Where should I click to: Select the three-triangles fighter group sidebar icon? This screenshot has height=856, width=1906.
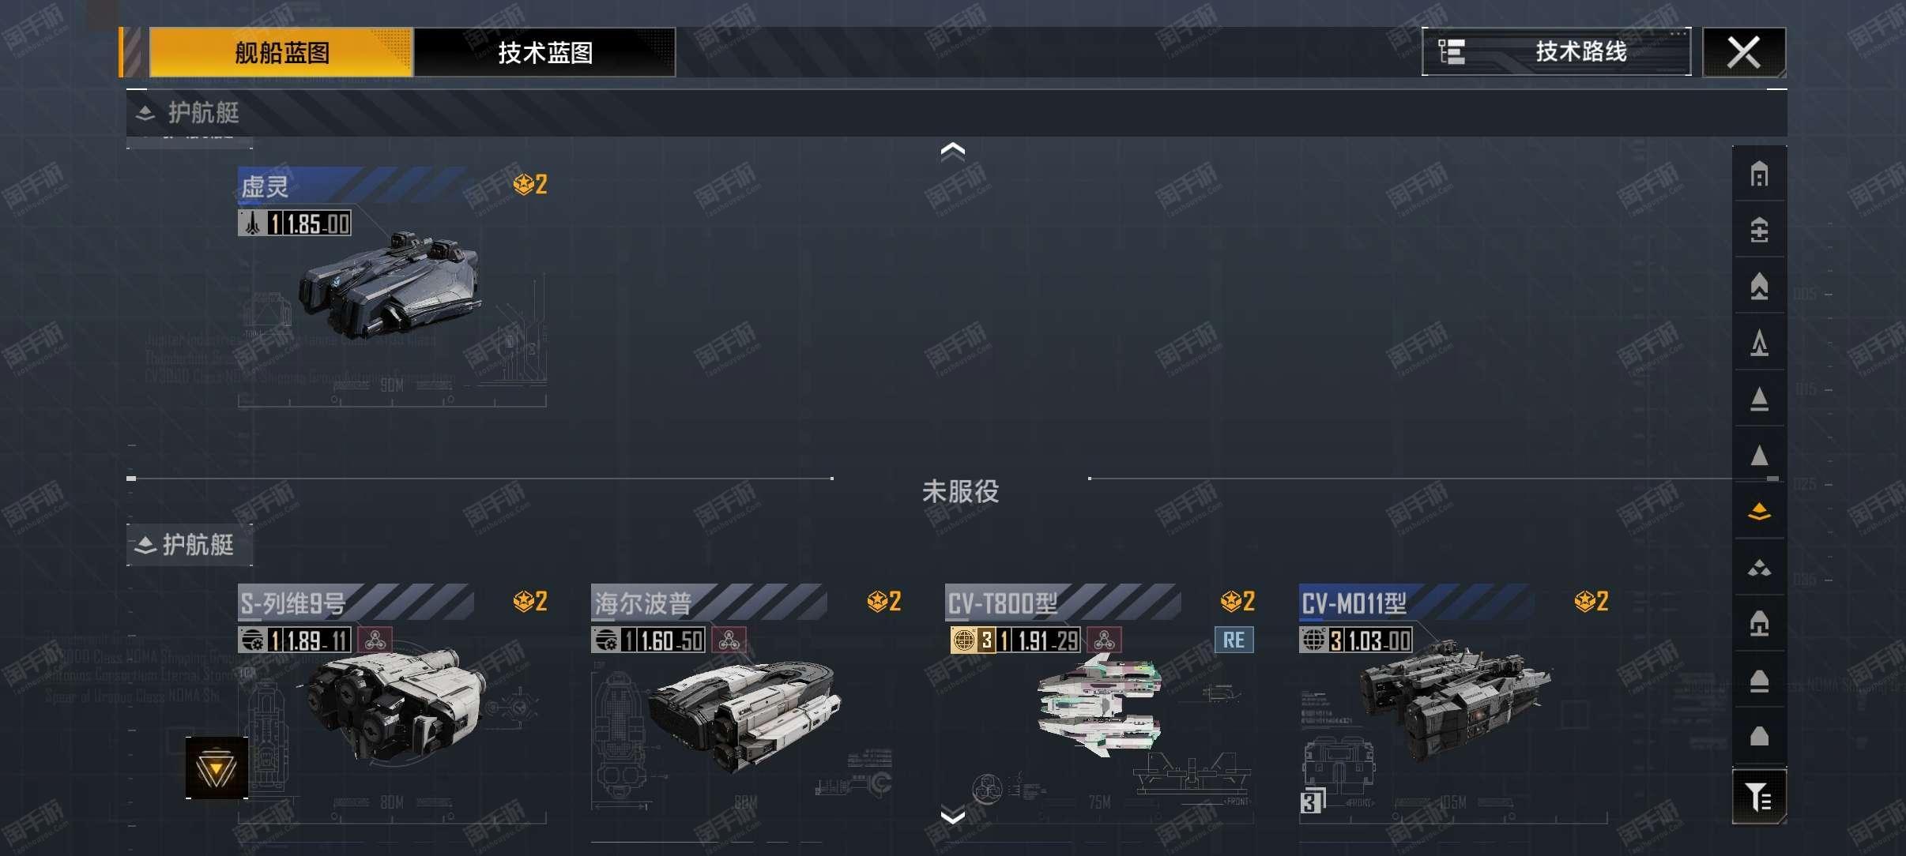click(x=1759, y=568)
